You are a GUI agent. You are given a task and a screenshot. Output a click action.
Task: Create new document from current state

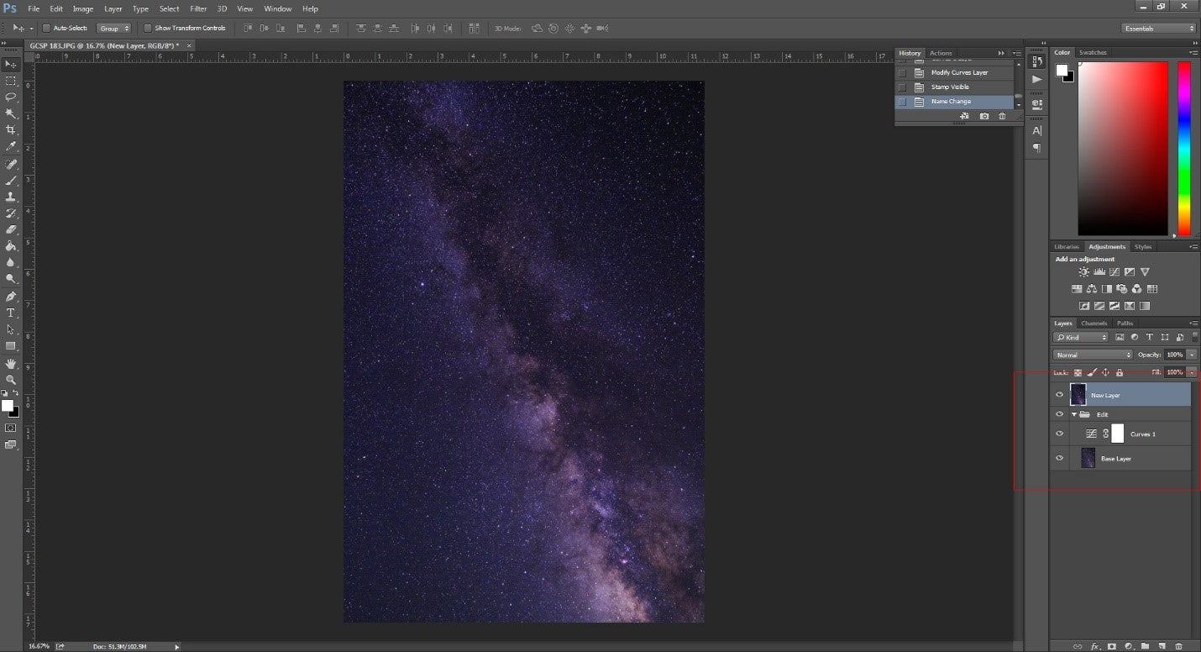click(x=964, y=116)
